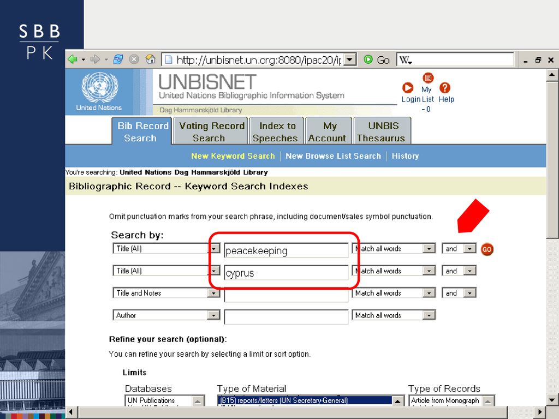559x419 pixels.
Task: Click the browser Back arrow
Action: tap(73, 59)
